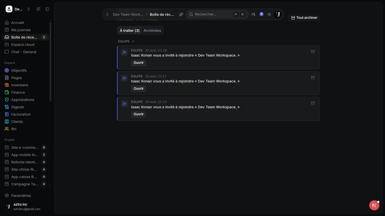The width and height of the screenshot is (385, 216).
Task: Open project App mobile liv...
Action: click(26, 155)
